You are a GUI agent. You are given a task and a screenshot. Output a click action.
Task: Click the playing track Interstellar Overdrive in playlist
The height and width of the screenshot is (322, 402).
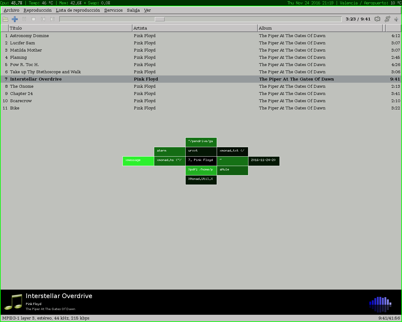[x=201, y=79]
